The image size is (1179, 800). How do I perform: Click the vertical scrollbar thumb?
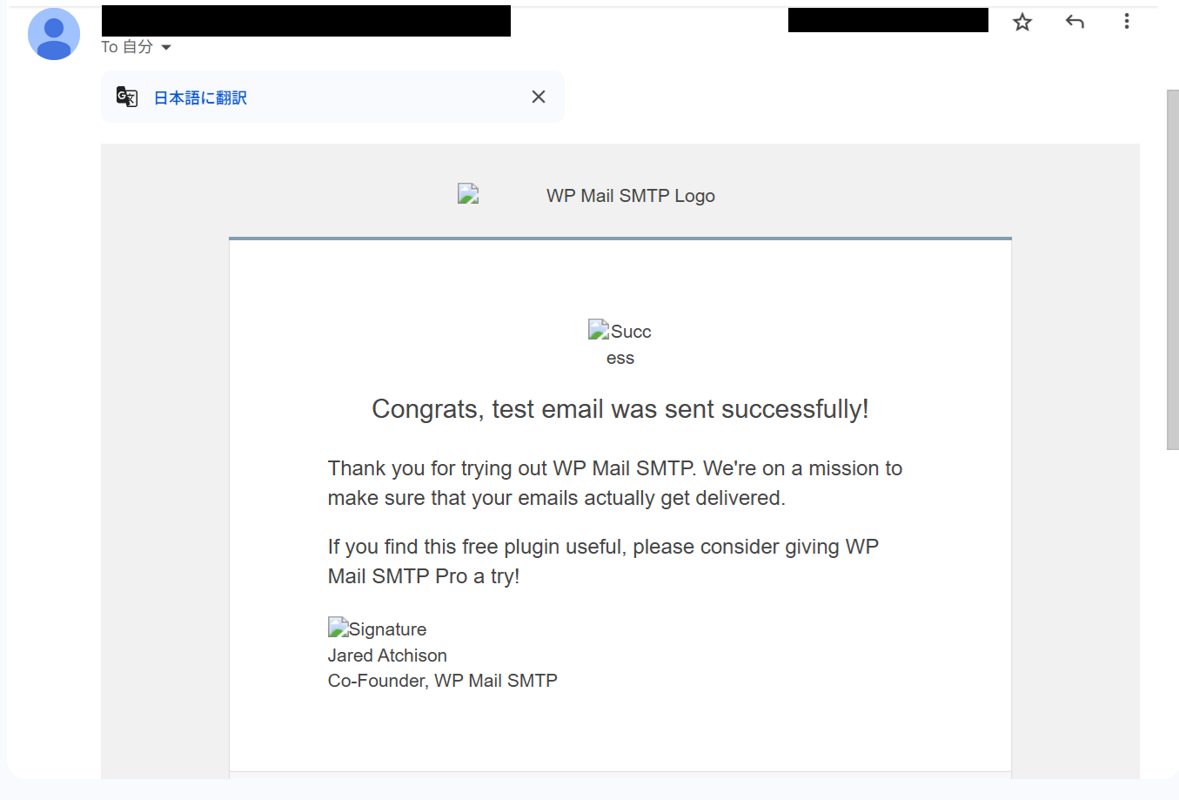(1172, 270)
